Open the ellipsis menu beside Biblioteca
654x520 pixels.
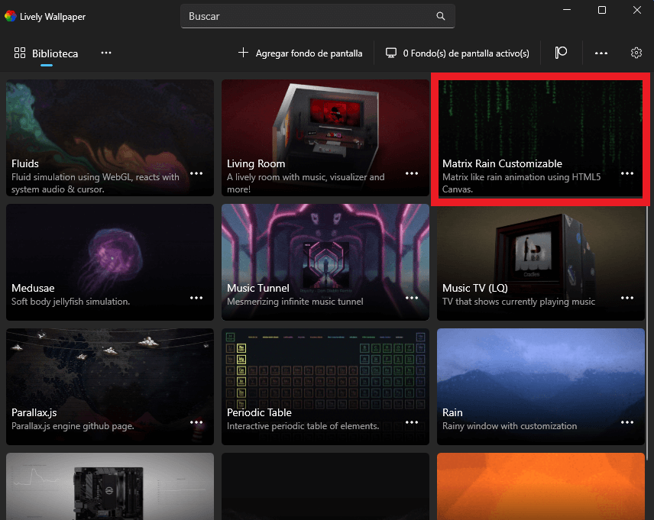coord(106,53)
